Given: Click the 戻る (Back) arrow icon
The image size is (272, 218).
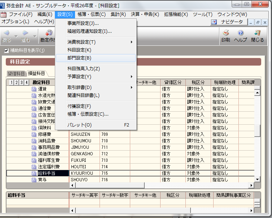Looking at the screenshot, I should [6, 33].
